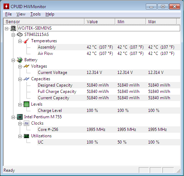Close the HWMonitor window

[x=174, y=7]
